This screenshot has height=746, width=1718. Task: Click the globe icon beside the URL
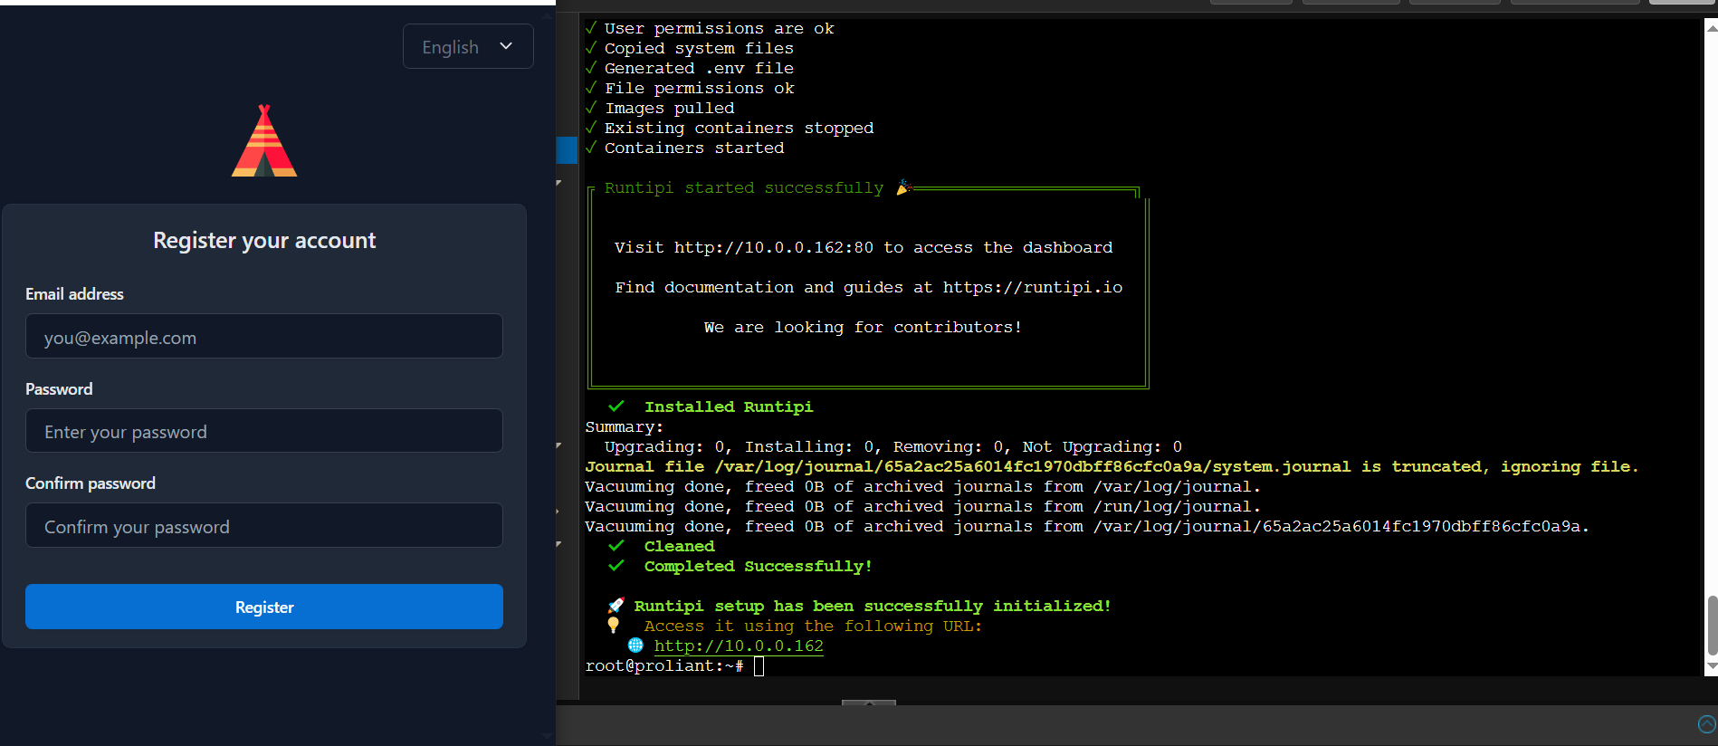point(635,646)
